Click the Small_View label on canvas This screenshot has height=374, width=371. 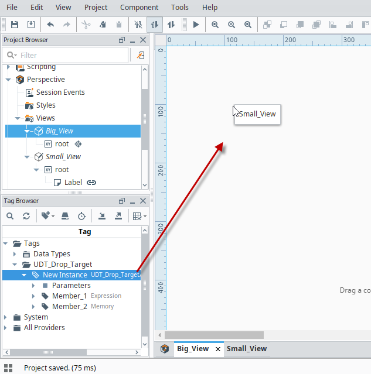tap(257, 114)
